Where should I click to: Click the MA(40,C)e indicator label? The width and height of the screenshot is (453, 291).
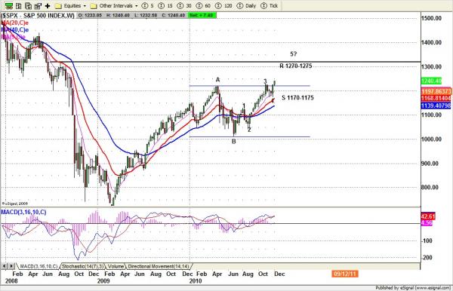click(x=15, y=29)
